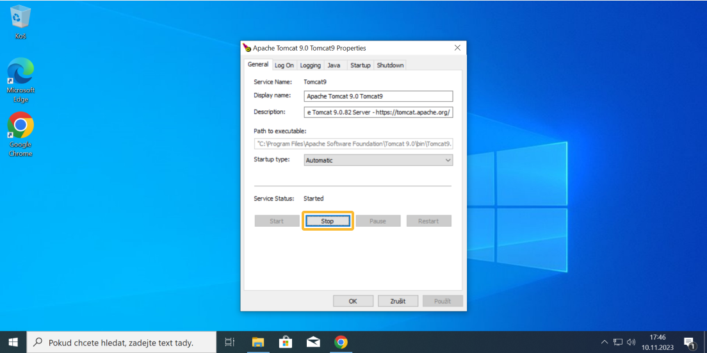The width and height of the screenshot is (707, 353).
Task: Open the Startup tab
Action: (361, 65)
